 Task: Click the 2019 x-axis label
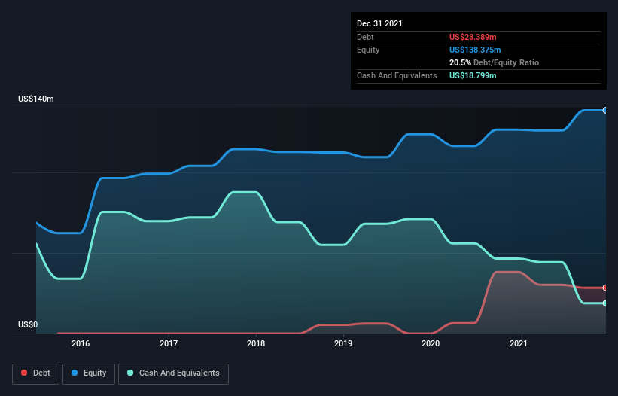(343, 343)
